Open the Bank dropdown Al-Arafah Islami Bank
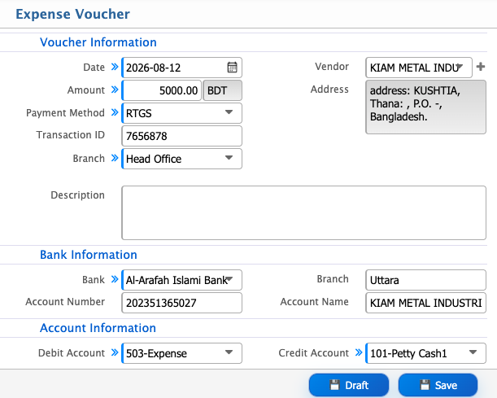 click(181, 280)
